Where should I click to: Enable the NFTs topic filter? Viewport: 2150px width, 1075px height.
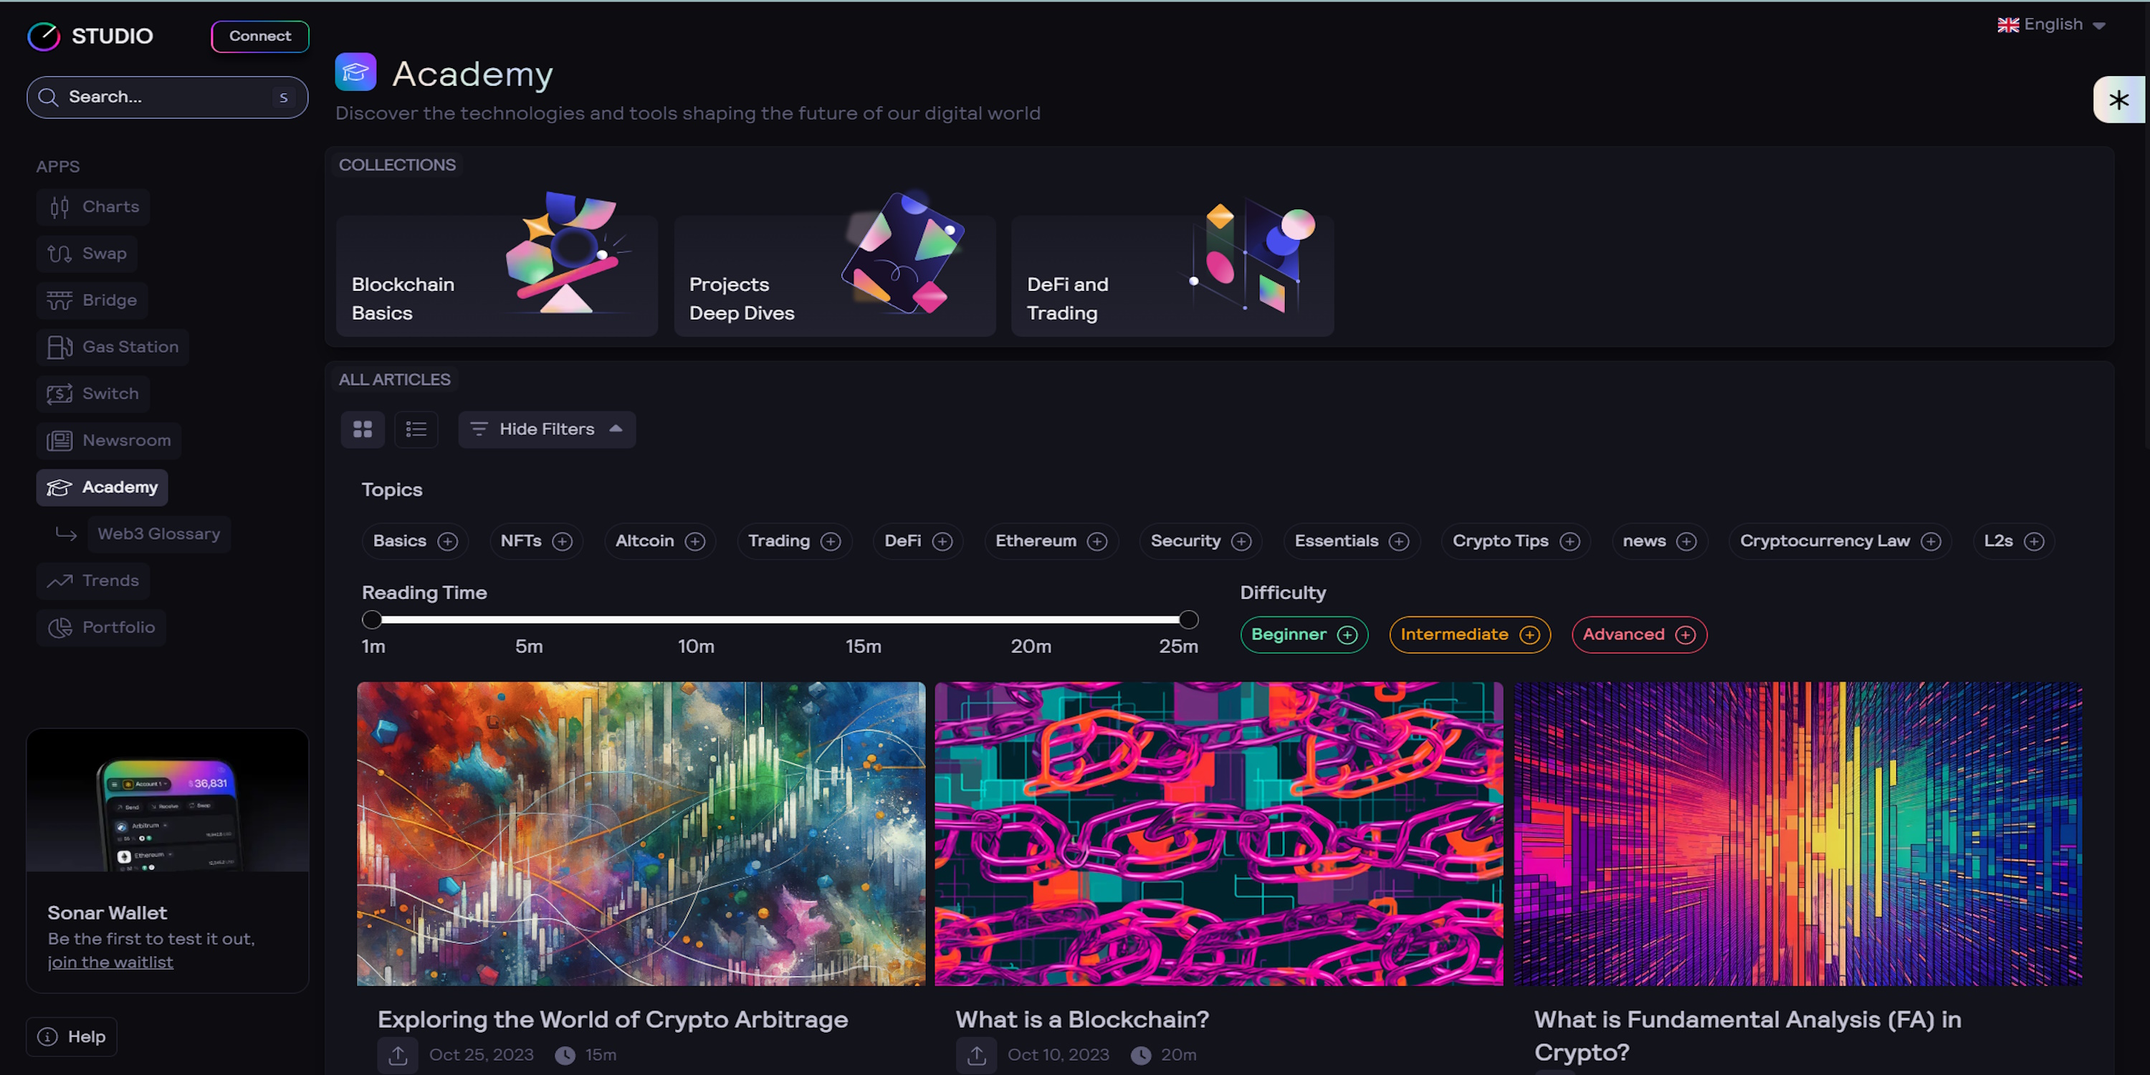(x=536, y=541)
